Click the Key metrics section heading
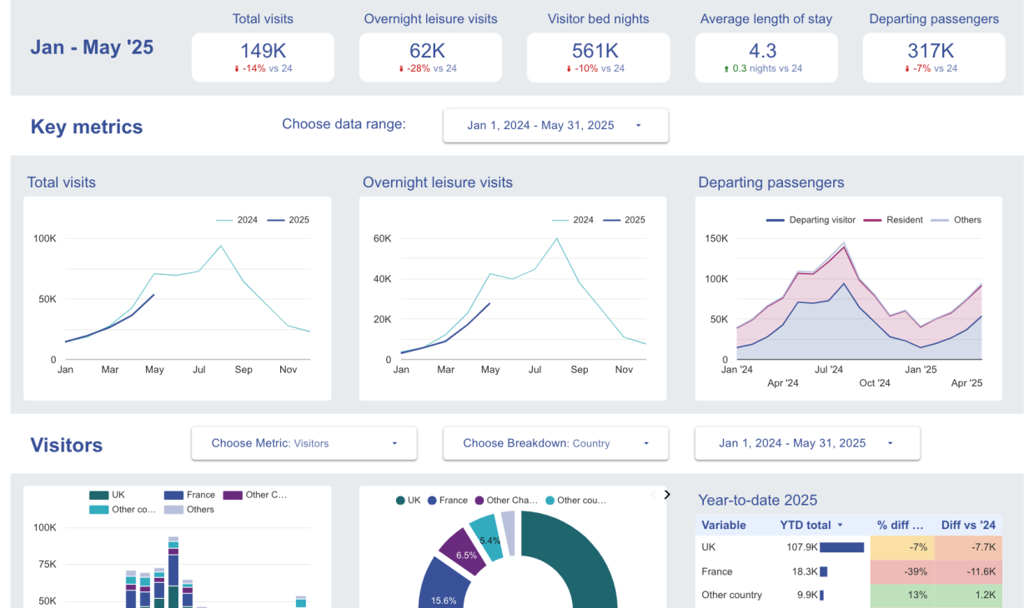This screenshot has width=1034, height=608. pos(87,127)
